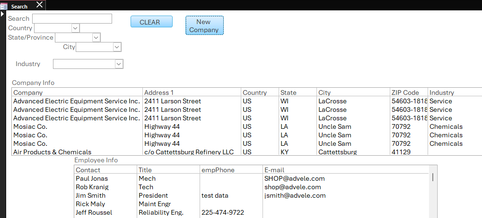Select the Paul Jonas contact row
The image size is (482, 218).
[252, 178]
